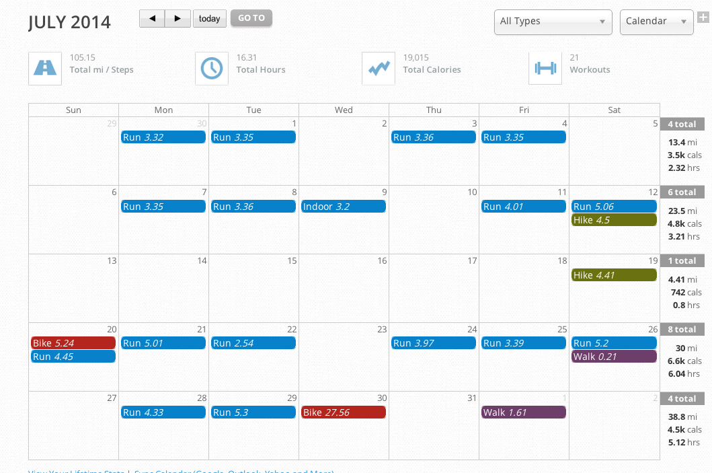Open the Walk 0.21 workout entry
The image size is (712, 473).
tap(614, 356)
